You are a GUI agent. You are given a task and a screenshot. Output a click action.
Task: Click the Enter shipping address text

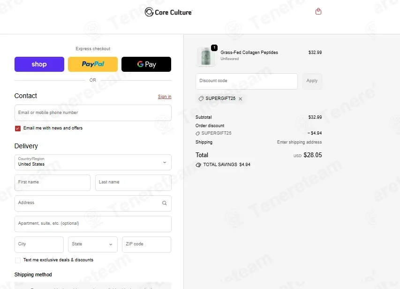299,142
